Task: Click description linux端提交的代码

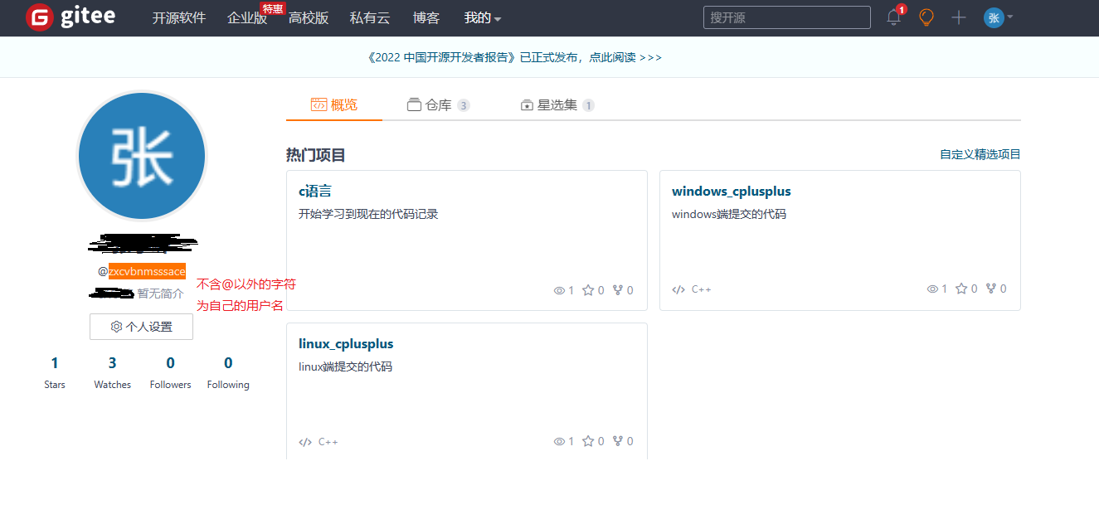Action: coord(345,366)
